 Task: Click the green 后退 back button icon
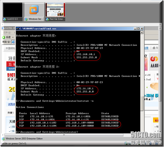pos(4,37)
